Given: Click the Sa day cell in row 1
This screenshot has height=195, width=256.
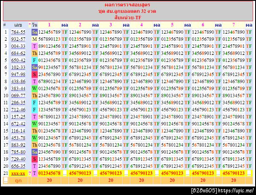Looking at the screenshot, I should [x=35, y=32].
